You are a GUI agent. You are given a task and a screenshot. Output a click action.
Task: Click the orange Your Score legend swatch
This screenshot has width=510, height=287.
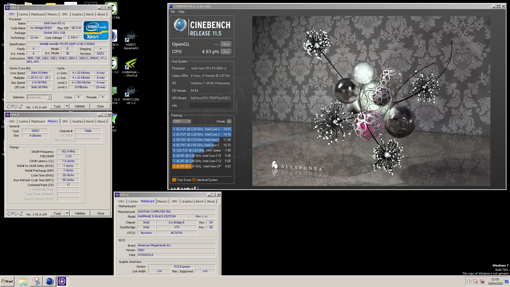(x=174, y=180)
